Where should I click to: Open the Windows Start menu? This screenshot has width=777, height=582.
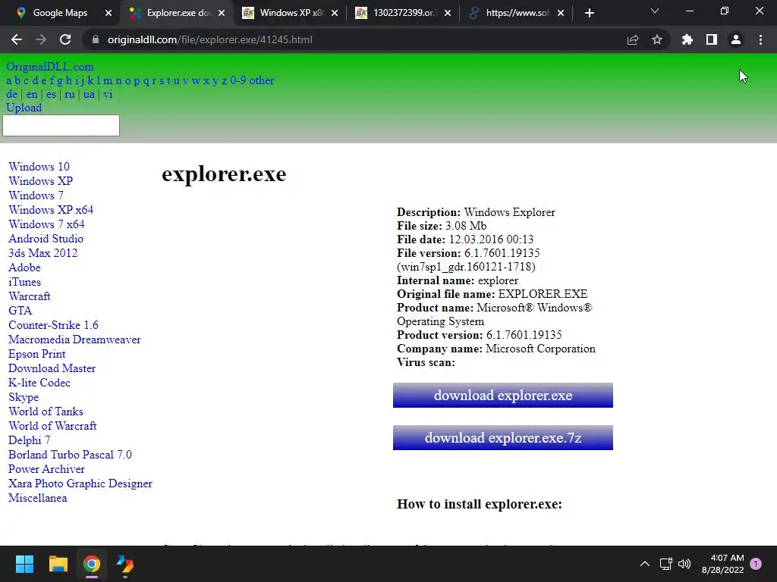pyautogui.click(x=24, y=564)
